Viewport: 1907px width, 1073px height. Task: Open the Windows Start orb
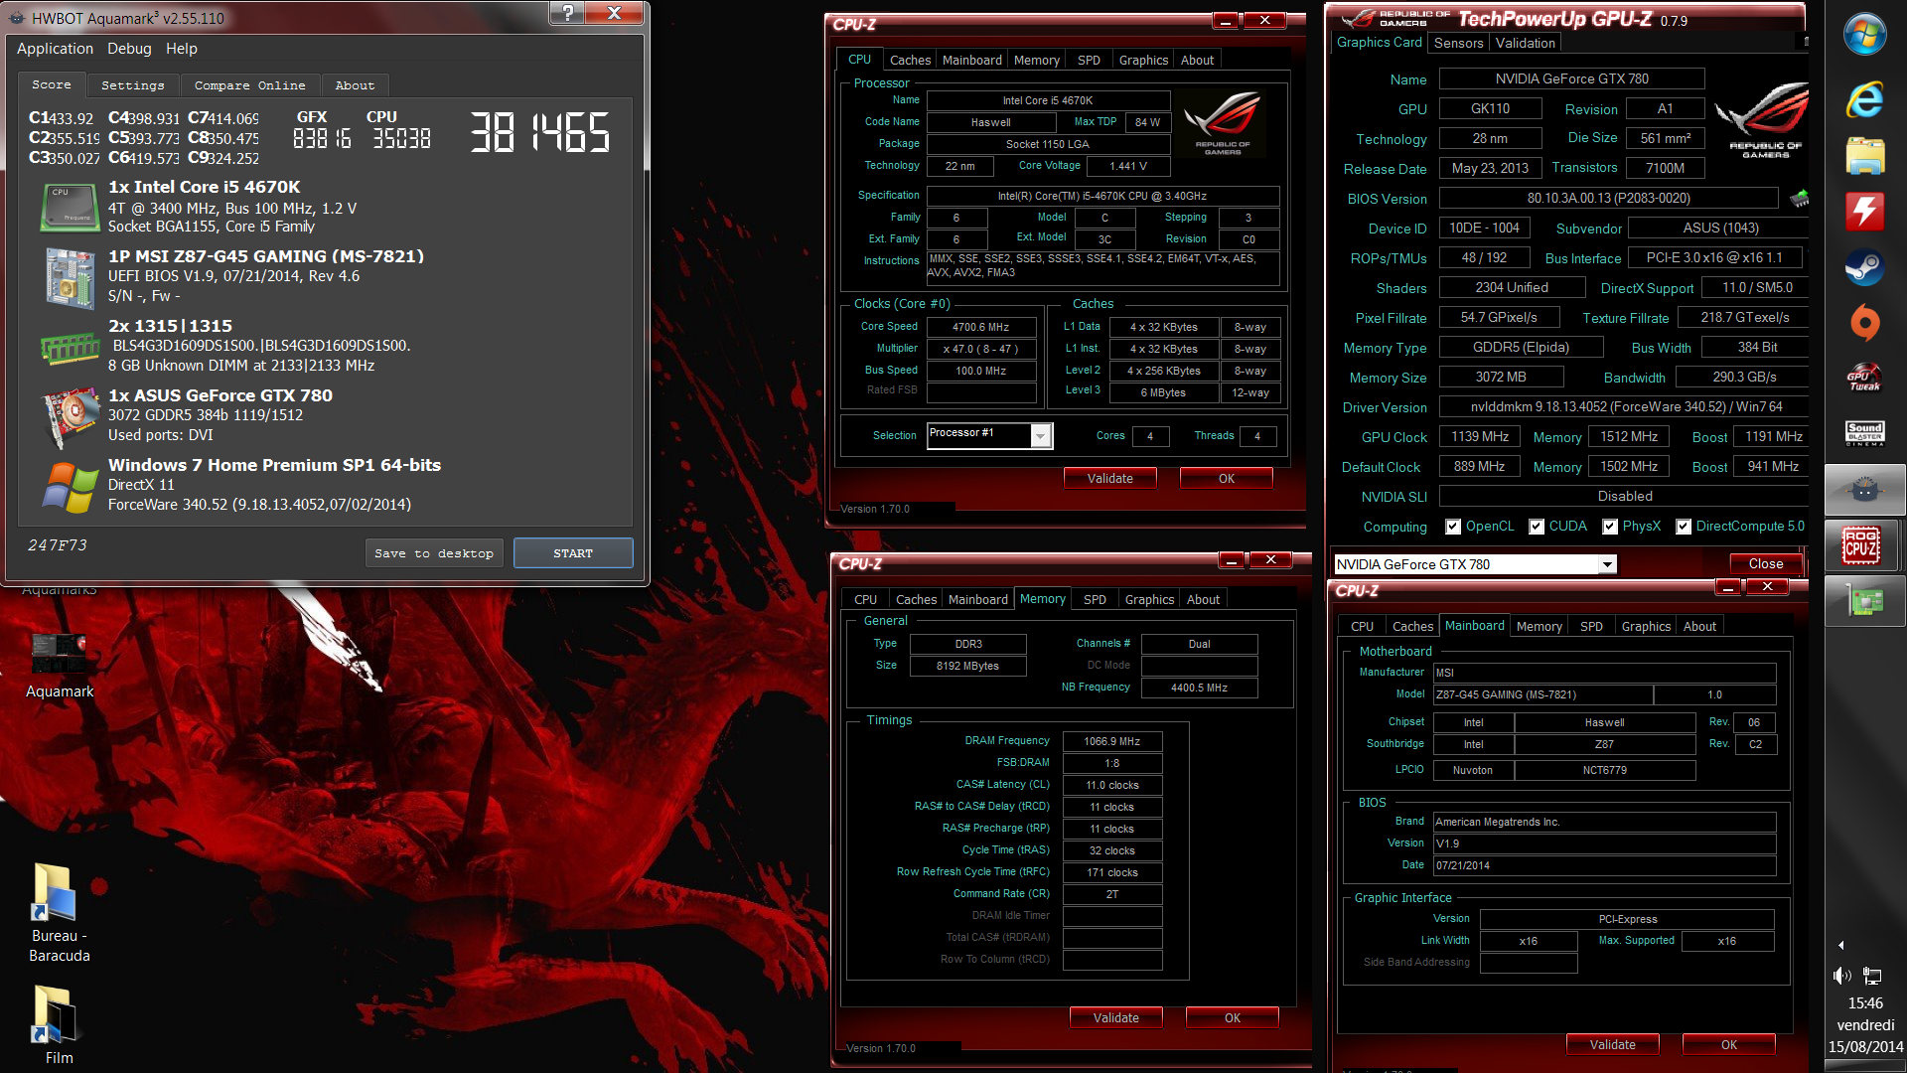1864,35
